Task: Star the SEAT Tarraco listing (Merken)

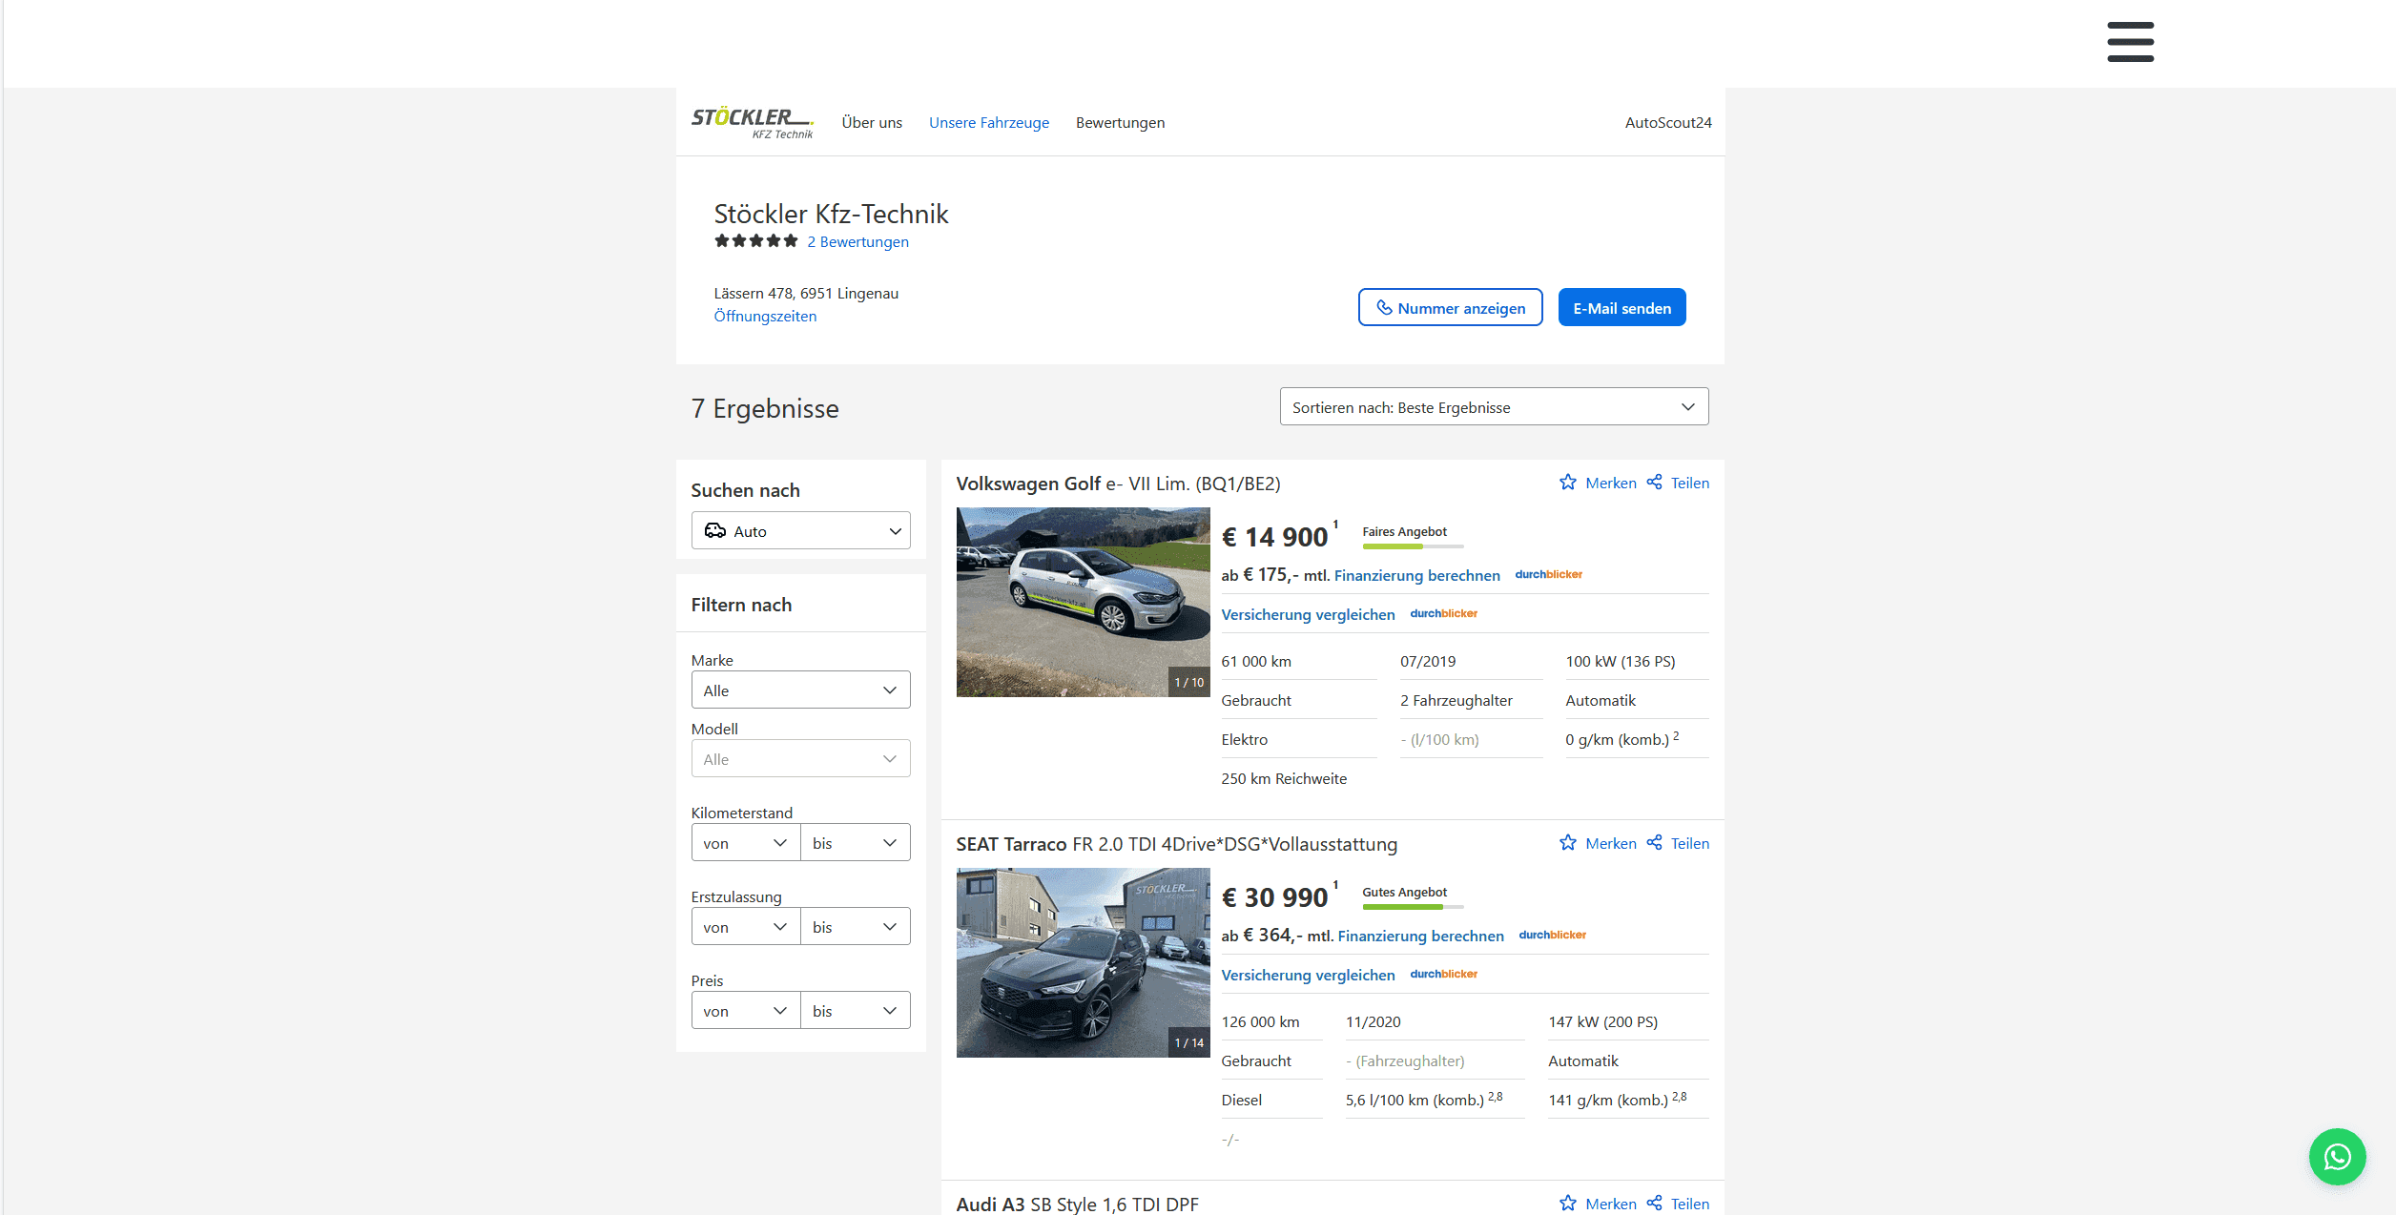Action: pyautogui.click(x=1568, y=843)
